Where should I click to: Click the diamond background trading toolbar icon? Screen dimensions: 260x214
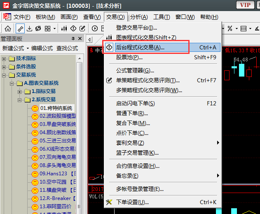point(73,28)
